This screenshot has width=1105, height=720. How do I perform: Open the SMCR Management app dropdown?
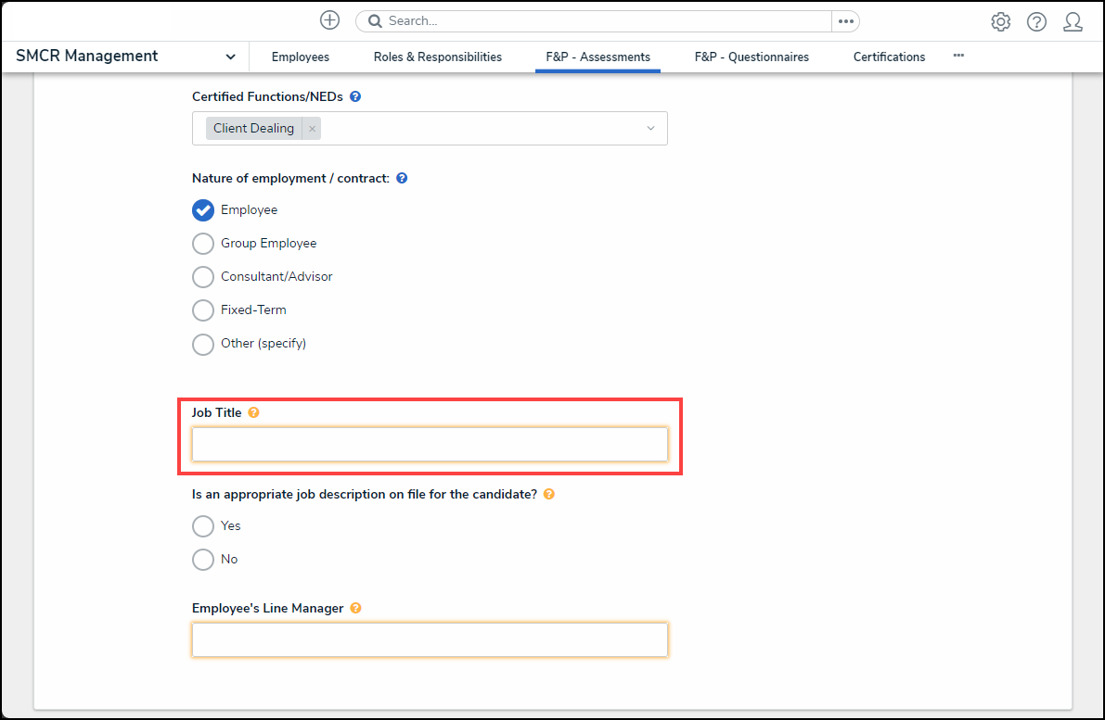tap(230, 57)
